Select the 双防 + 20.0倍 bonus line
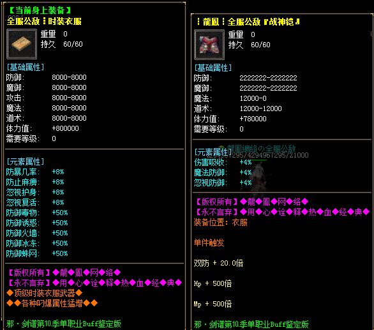Image resolution: width=374 pixels, height=330 pixels. point(218,263)
